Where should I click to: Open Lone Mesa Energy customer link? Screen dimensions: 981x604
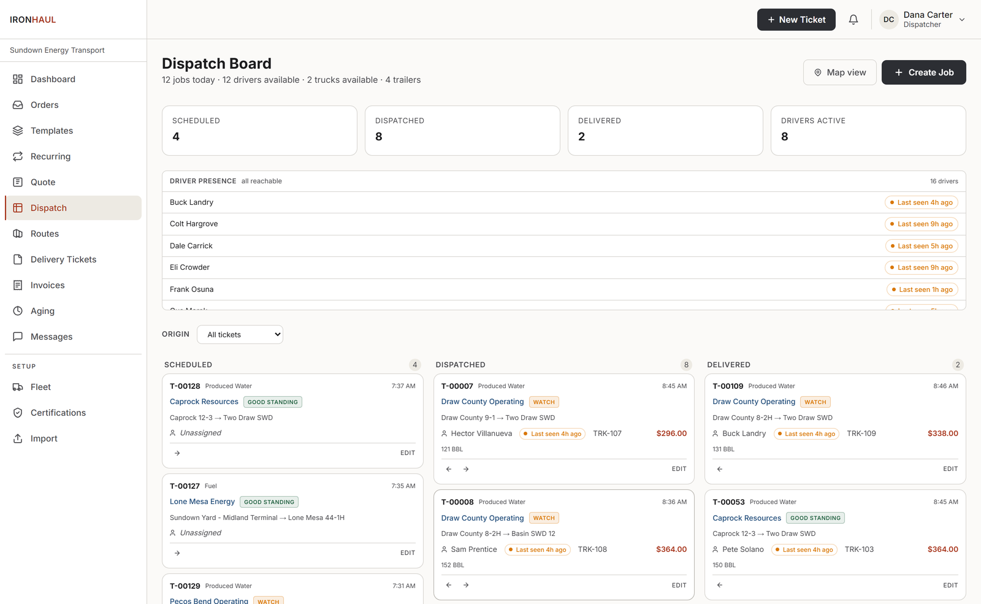click(202, 502)
